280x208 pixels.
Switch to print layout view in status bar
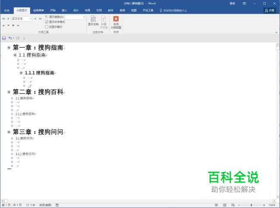pos(225,205)
